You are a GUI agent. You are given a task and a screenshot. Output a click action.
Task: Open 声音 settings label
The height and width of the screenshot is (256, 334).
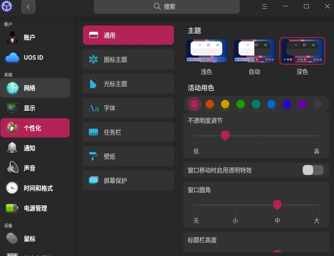(30, 168)
